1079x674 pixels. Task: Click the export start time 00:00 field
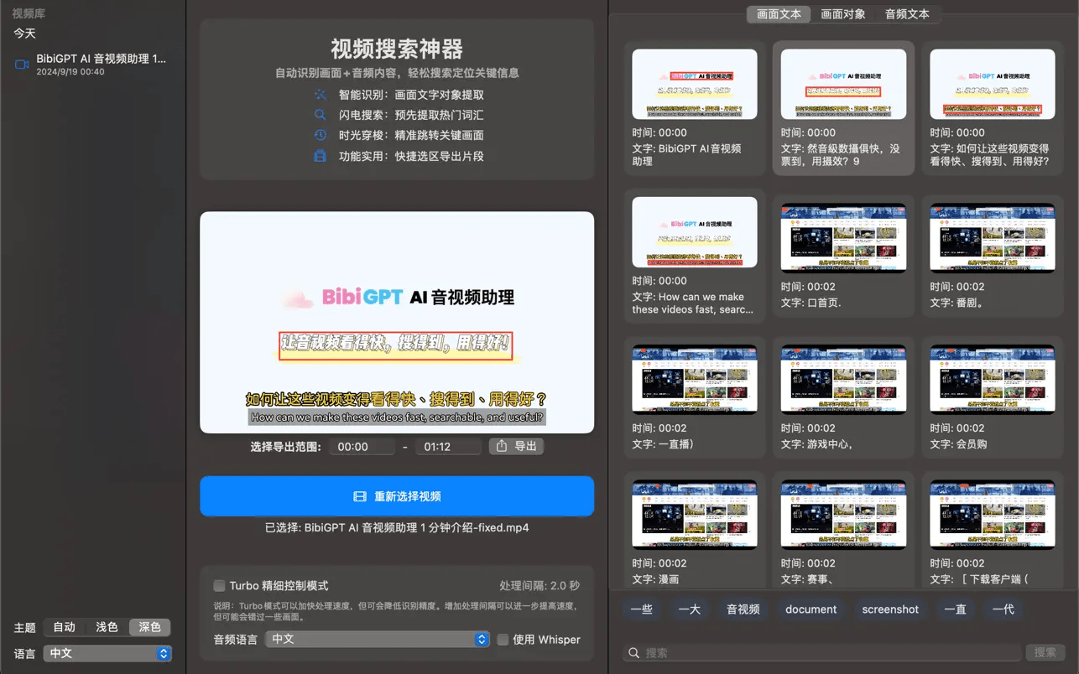(361, 447)
